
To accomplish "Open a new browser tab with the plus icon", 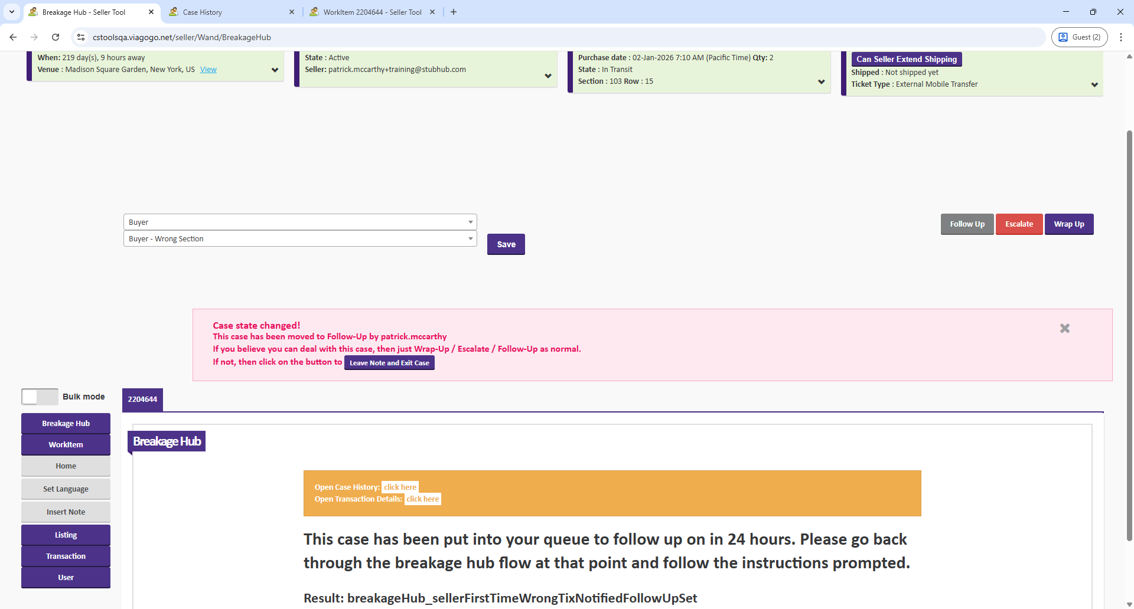I will click(x=454, y=12).
